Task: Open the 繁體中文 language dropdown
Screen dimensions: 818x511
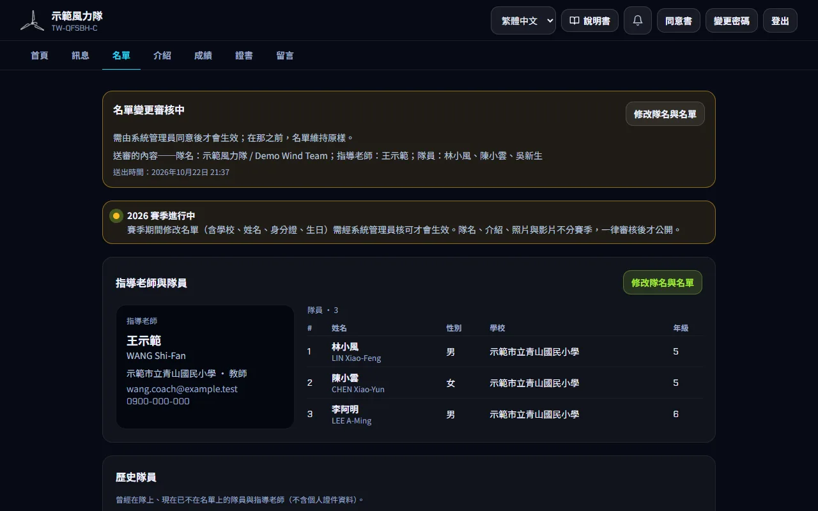Action: [x=523, y=20]
